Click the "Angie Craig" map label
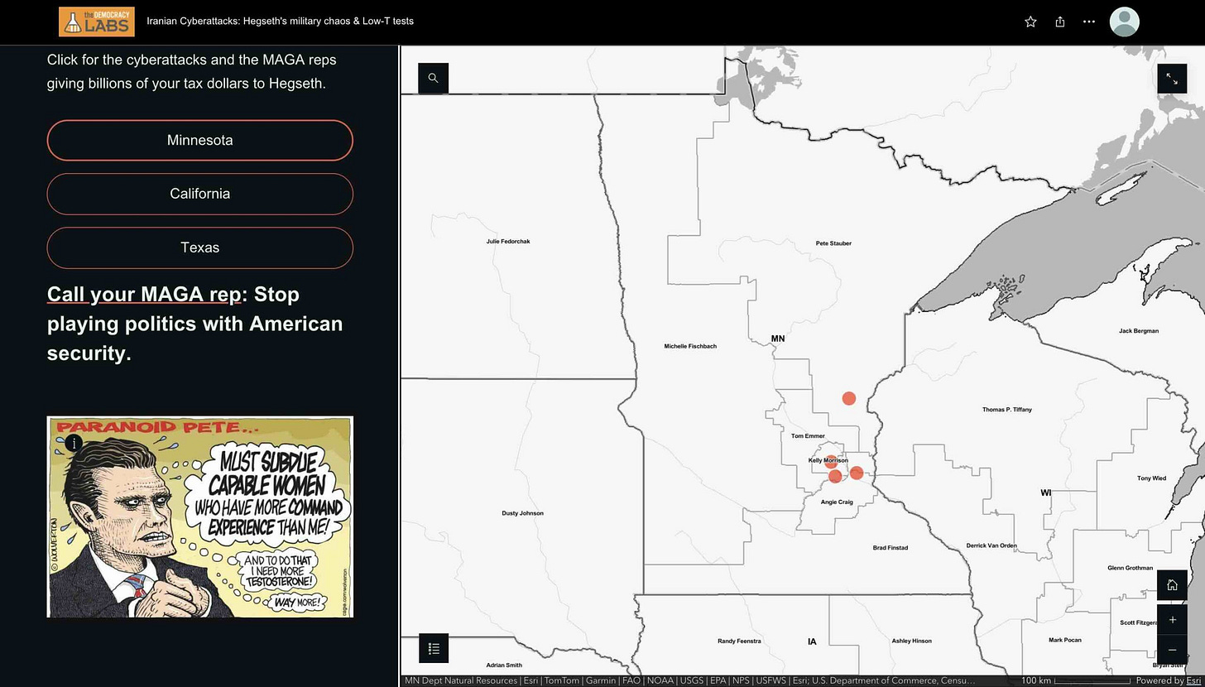Viewport: 1205px width, 687px height. coord(837,502)
